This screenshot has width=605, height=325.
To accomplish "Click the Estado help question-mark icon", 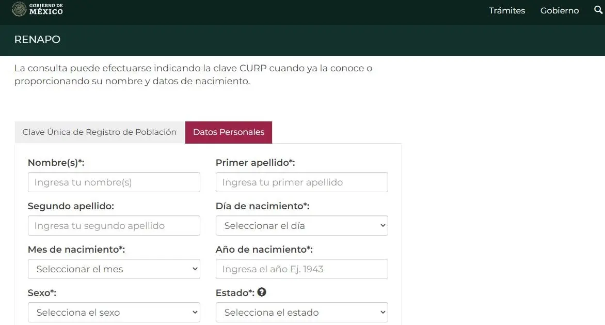I will 262,292.
